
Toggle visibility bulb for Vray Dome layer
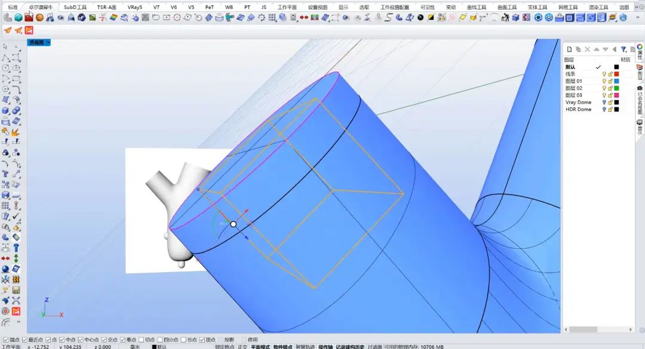[603, 103]
